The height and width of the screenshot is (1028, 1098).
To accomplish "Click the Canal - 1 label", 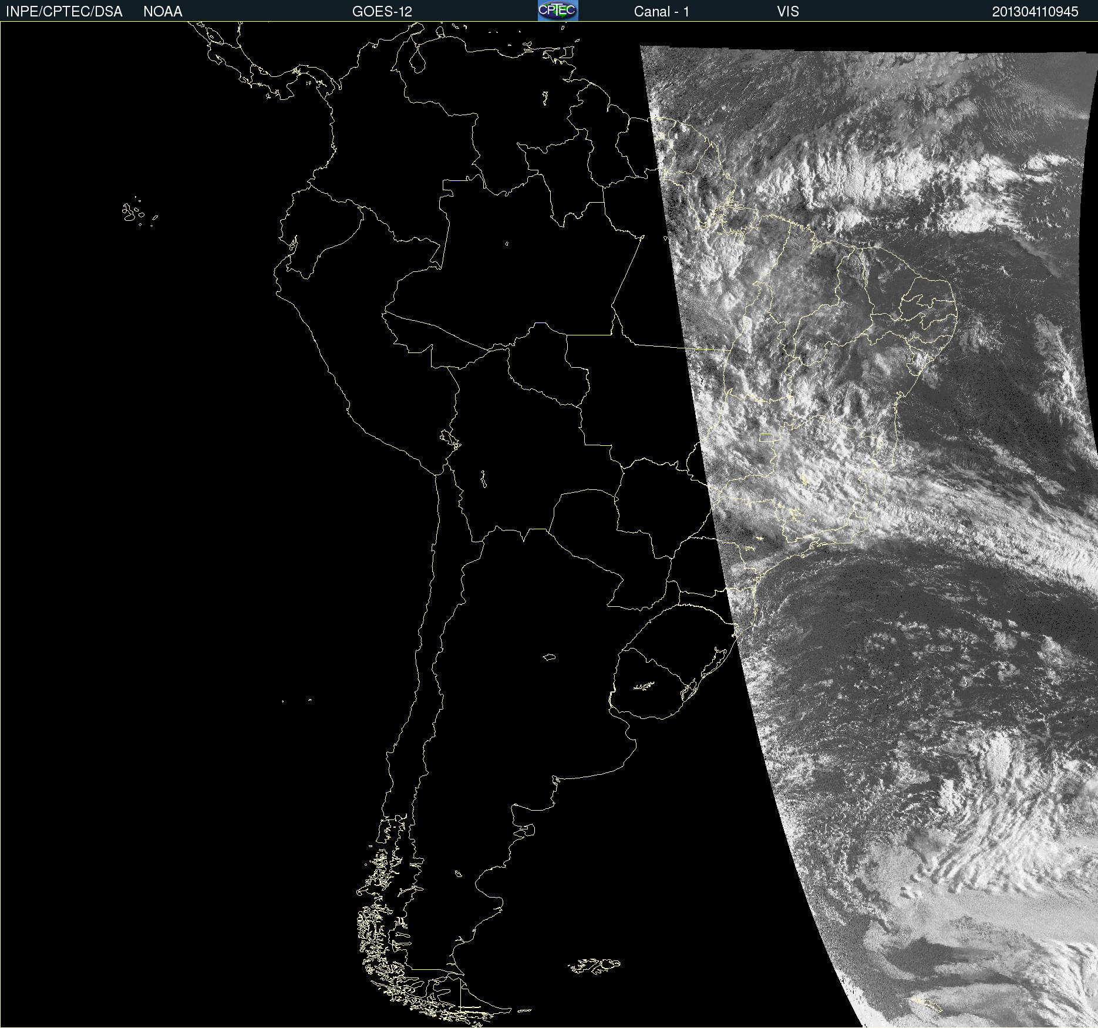I will 661,12.
